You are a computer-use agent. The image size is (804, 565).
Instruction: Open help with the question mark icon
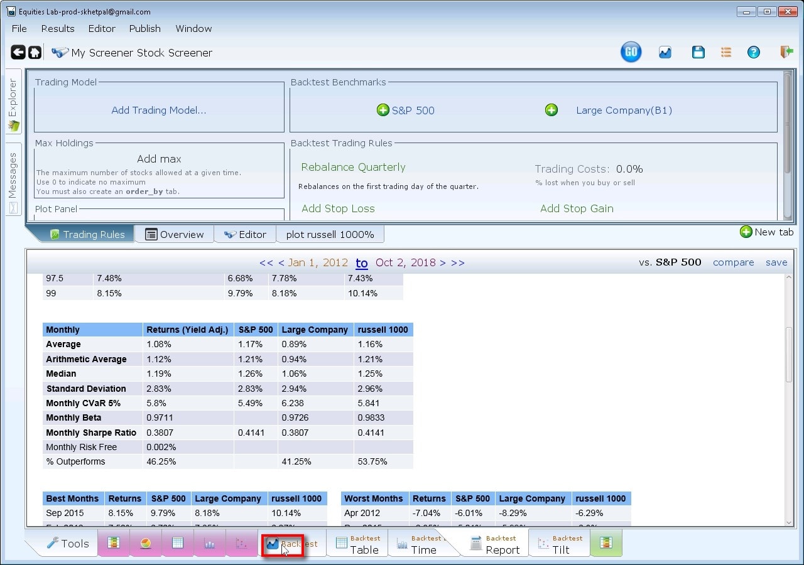(x=754, y=53)
